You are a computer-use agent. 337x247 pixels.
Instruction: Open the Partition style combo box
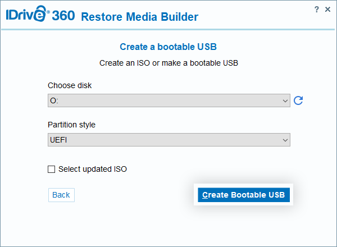tap(168, 140)
